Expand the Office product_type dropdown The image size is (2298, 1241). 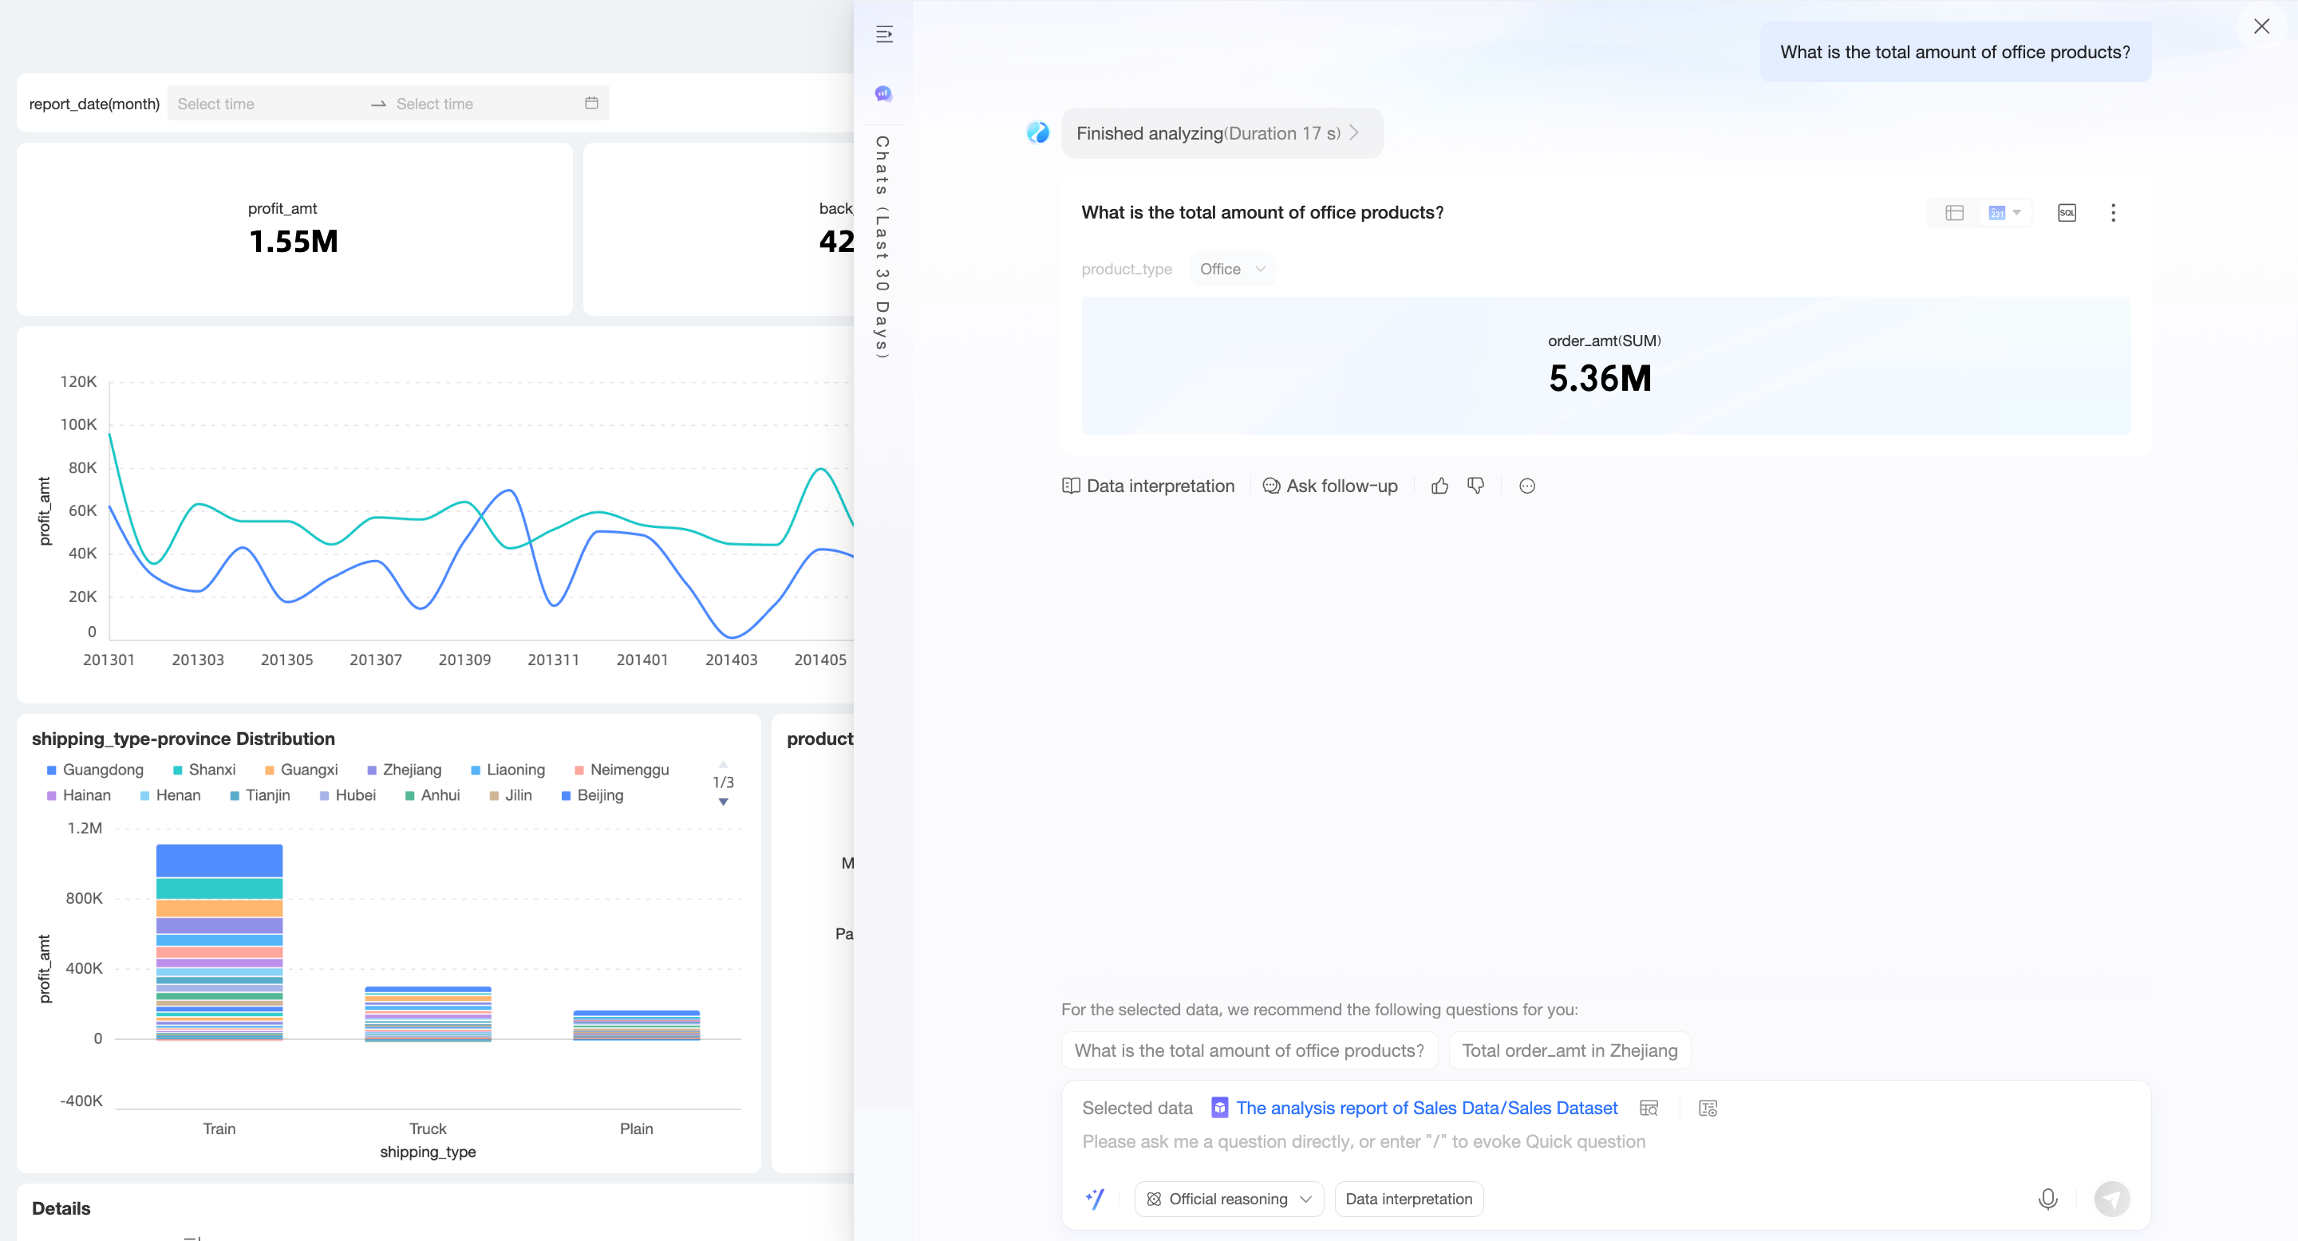pyautogui.click(x=1232, y=268)
